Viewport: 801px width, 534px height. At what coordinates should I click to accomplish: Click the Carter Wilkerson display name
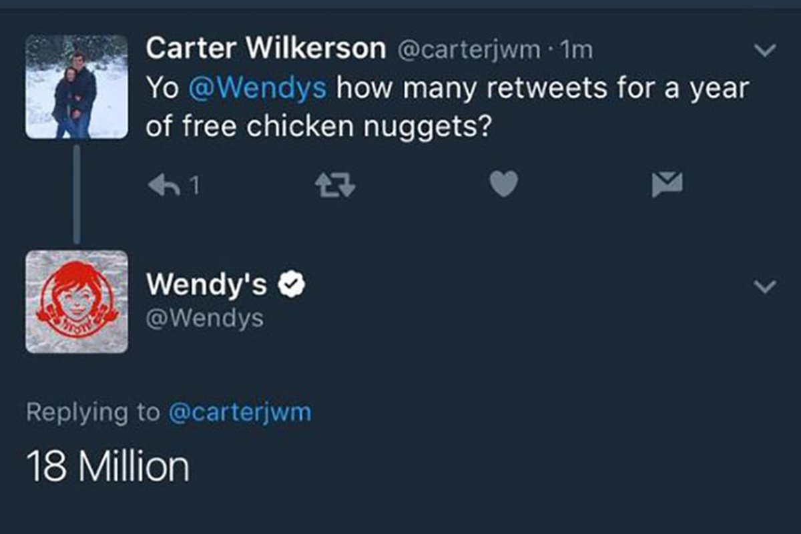[x=266, y=48]
